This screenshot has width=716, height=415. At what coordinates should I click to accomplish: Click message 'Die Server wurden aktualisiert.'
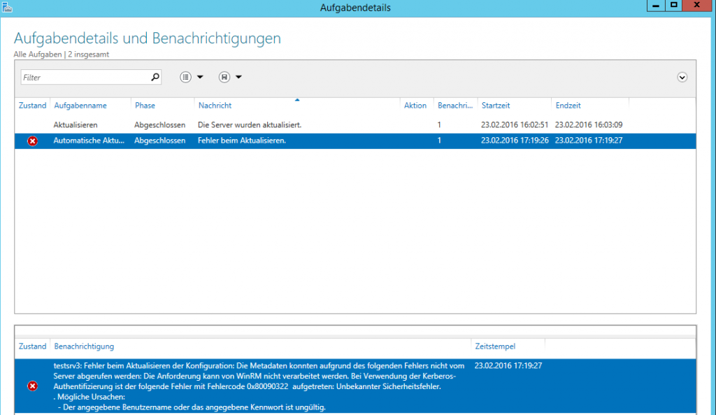(x=250, y=125)
